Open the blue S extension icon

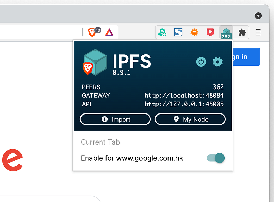pos(178,32)
